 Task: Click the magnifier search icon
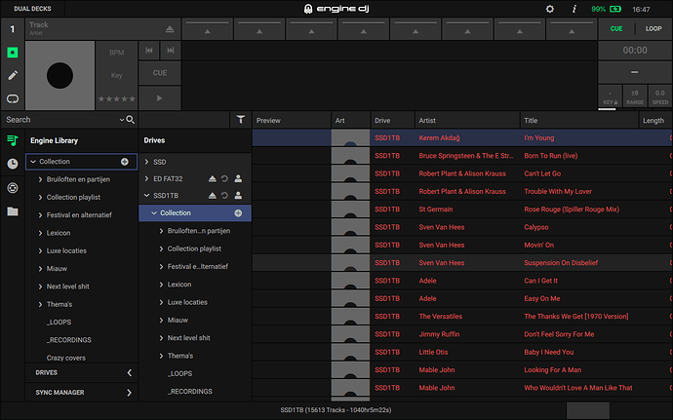coord(131,120)
